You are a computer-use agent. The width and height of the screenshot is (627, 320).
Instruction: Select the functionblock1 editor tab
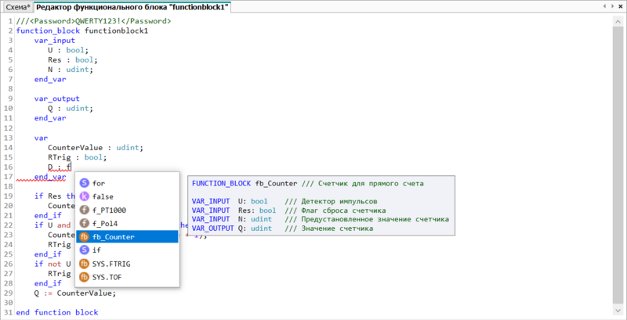pyautogui.click(x=132, y=7)
